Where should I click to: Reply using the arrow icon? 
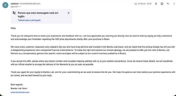coord(168,4)
